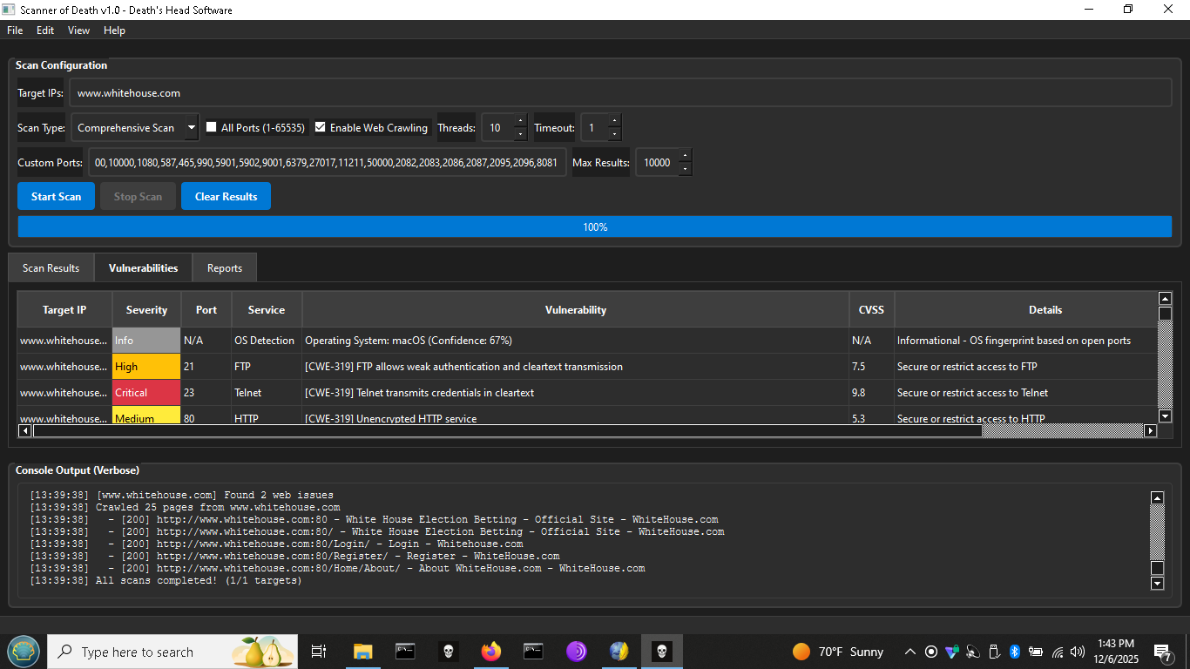Click the Task View taskbar icon
This screenshot has height=669, width=1190.
click(x=319, y=652)
